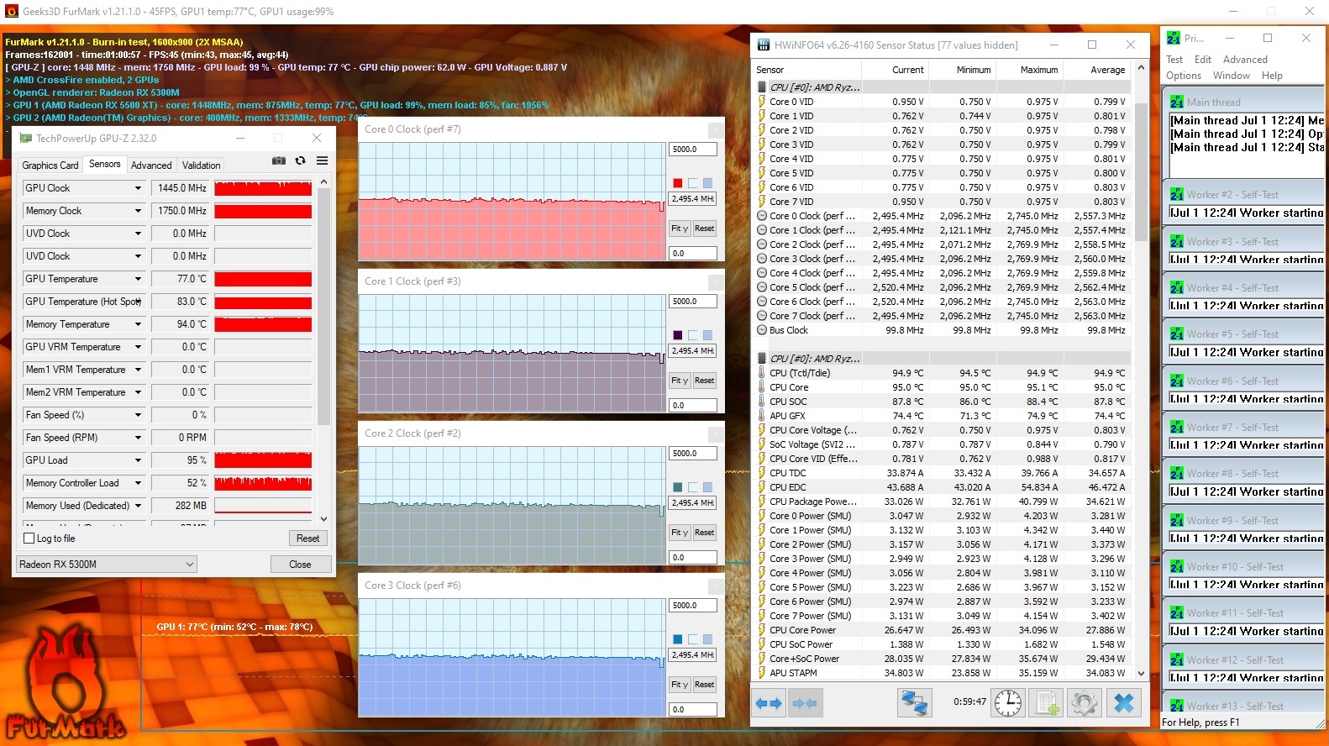Open the Prime95 Edit menu

1203,60
